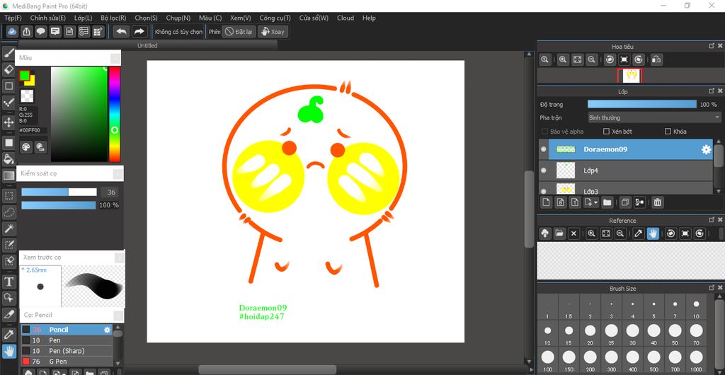Screen dimensions: 725x375
Task: Select the rectangular Select tool
Action: (8, 195)
